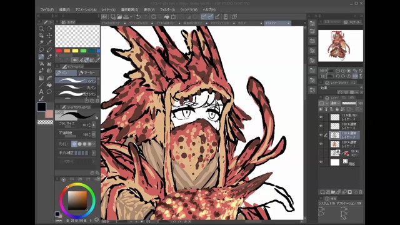The height and width of the screenshot is (225, 400).
Task: Open the ヘルプ(H) menu
Action: pyautogui.click(x=209, y=10)
